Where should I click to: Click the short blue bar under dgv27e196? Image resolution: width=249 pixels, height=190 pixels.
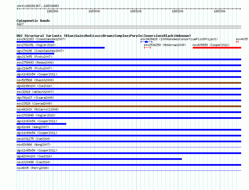[x=36, y=54]
